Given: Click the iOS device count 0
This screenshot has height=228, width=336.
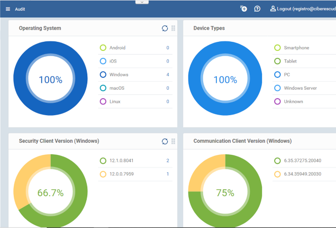Looking at the screenshot, I should 168,61.
